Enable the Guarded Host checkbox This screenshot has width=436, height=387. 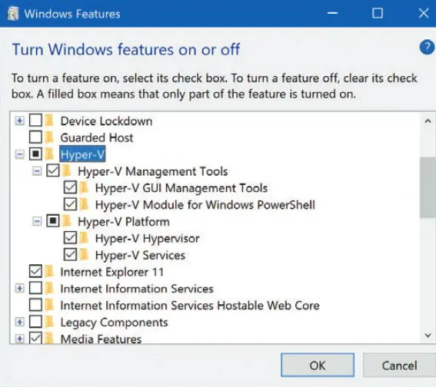[x=35, y=137]
